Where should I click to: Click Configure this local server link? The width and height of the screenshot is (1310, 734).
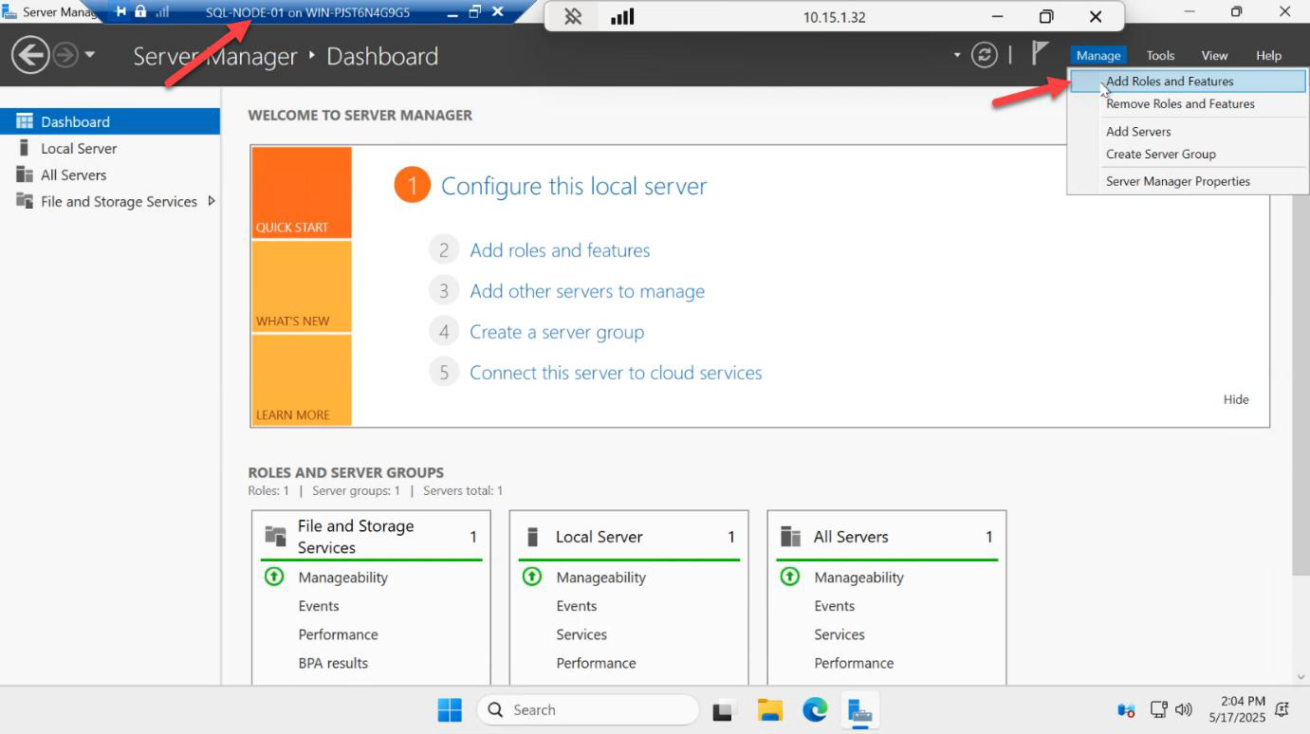point(574,186)
